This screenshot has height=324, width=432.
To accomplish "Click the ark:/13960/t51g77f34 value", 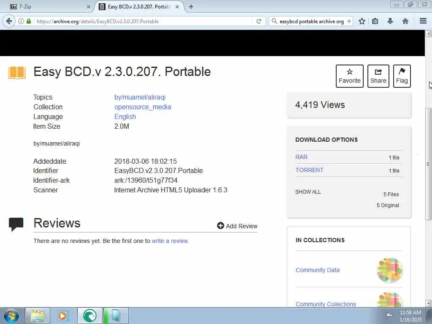I will [146, 180].
